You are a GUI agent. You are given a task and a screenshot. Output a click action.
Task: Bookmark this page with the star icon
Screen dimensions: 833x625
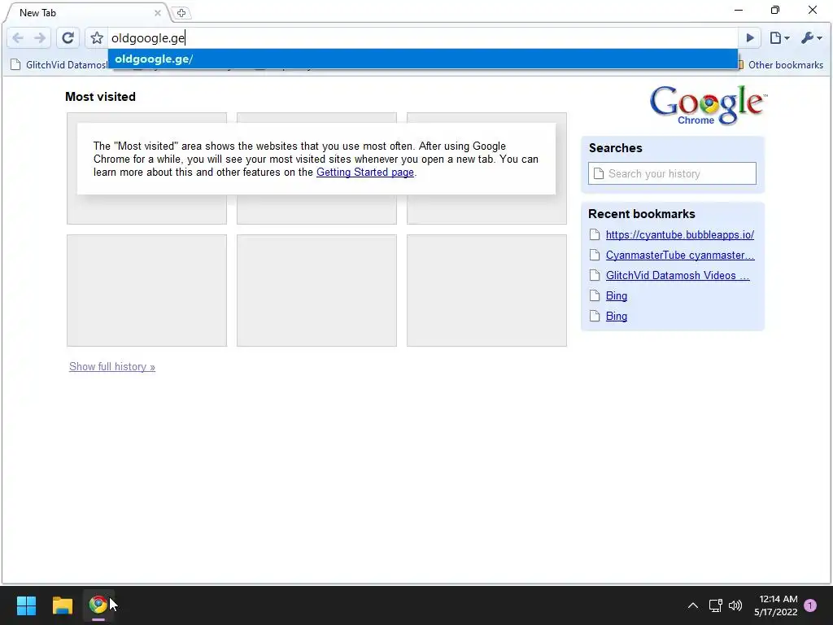96,37
